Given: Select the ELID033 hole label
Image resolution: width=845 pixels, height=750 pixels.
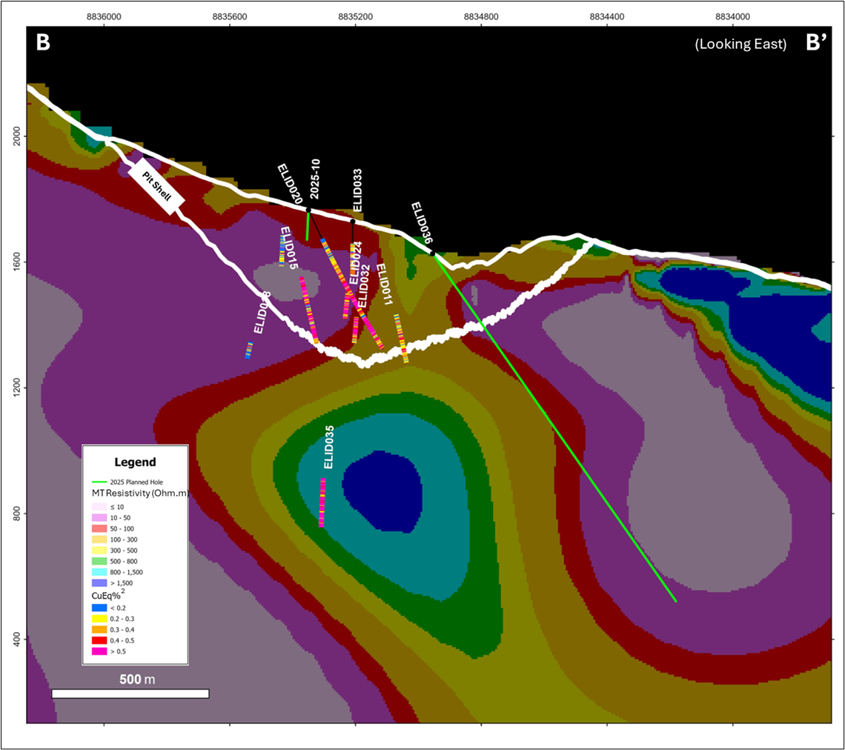Looking at the screenshot, I should 357,191.
